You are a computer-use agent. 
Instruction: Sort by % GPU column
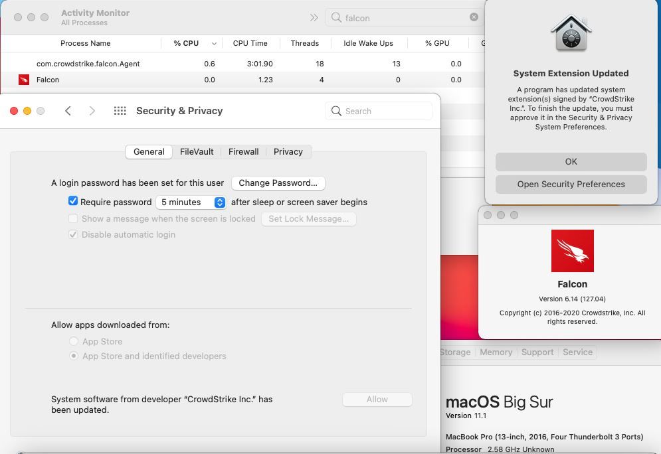(437, 43)
